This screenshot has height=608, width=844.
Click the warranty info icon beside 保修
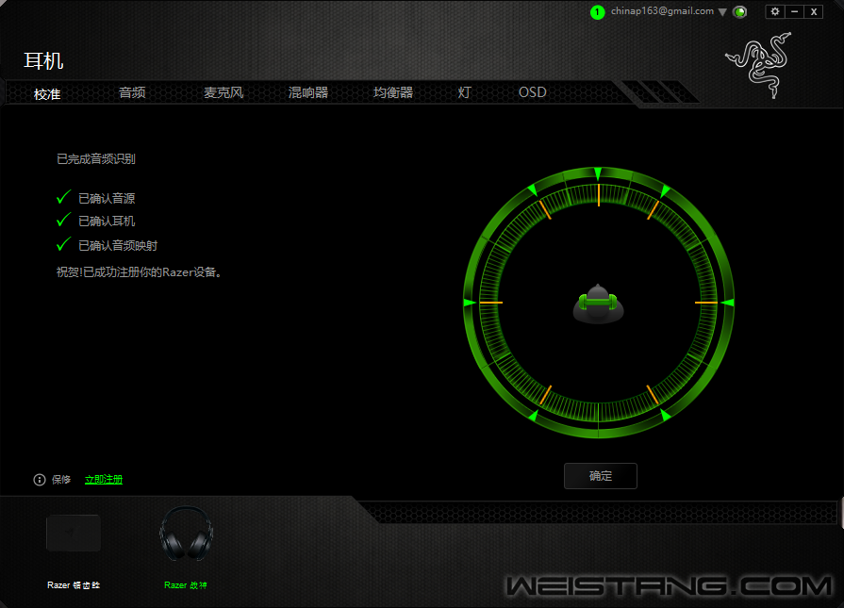pos(40,480)
